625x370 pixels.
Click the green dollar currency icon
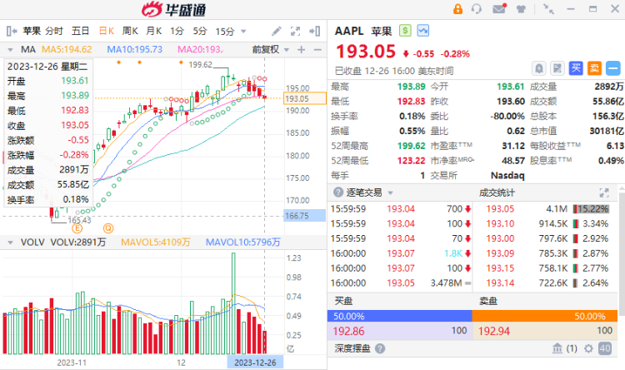point(405,31)
